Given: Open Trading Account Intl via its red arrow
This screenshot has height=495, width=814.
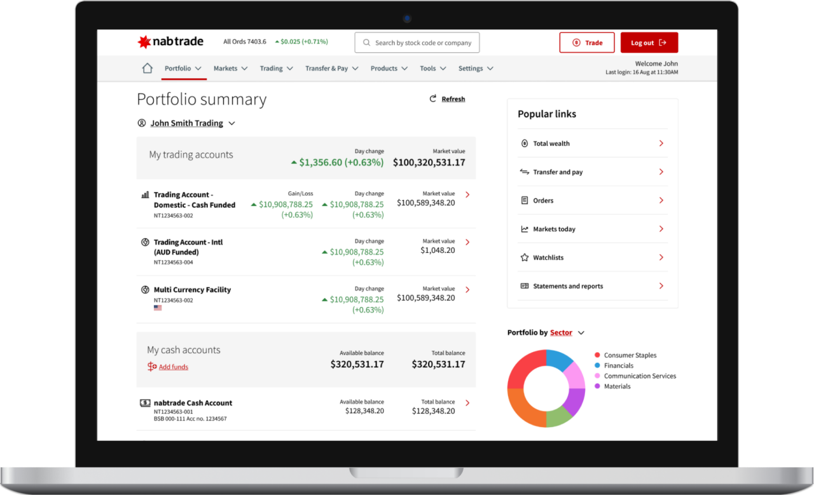Looking at the screenshot, I should click(467, 242).
